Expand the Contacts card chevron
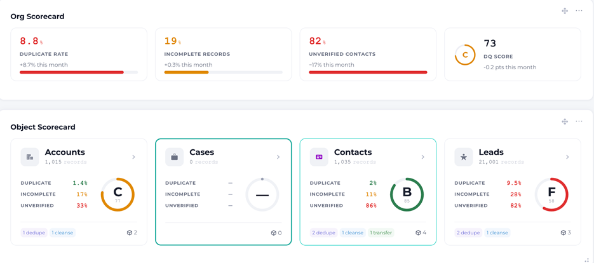 (422, 157)
